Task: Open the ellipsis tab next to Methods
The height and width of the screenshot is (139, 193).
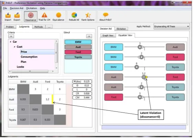Action: click(49, 27)
